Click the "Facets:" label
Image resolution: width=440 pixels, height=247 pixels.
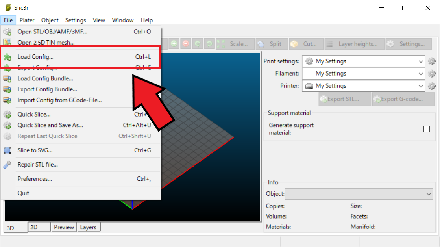pyautogui.click(x=359, y=217)
